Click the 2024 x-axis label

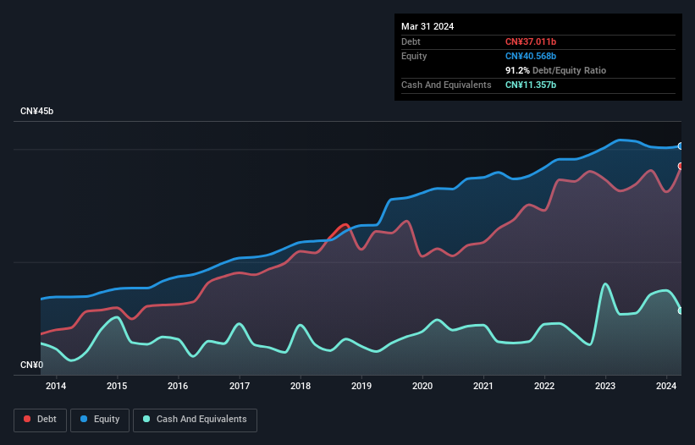point(666,386)
